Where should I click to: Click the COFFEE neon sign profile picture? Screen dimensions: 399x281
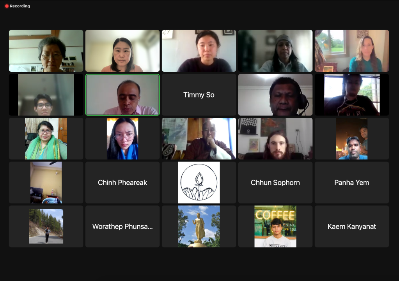pos(275,226)
